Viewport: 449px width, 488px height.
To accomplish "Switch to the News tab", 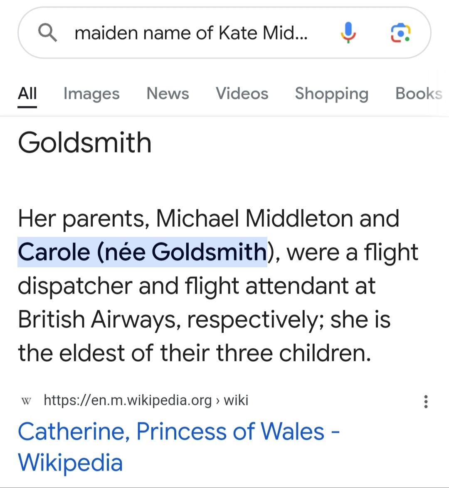I will [168, 94].
